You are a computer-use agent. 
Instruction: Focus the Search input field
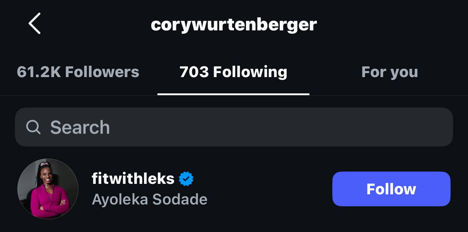pos(234,127)
